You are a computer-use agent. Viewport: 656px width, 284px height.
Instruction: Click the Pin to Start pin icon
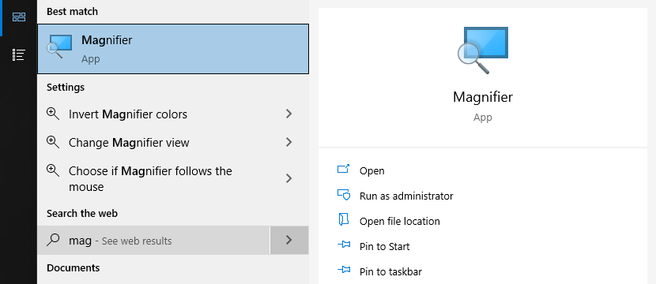(344, 245)
